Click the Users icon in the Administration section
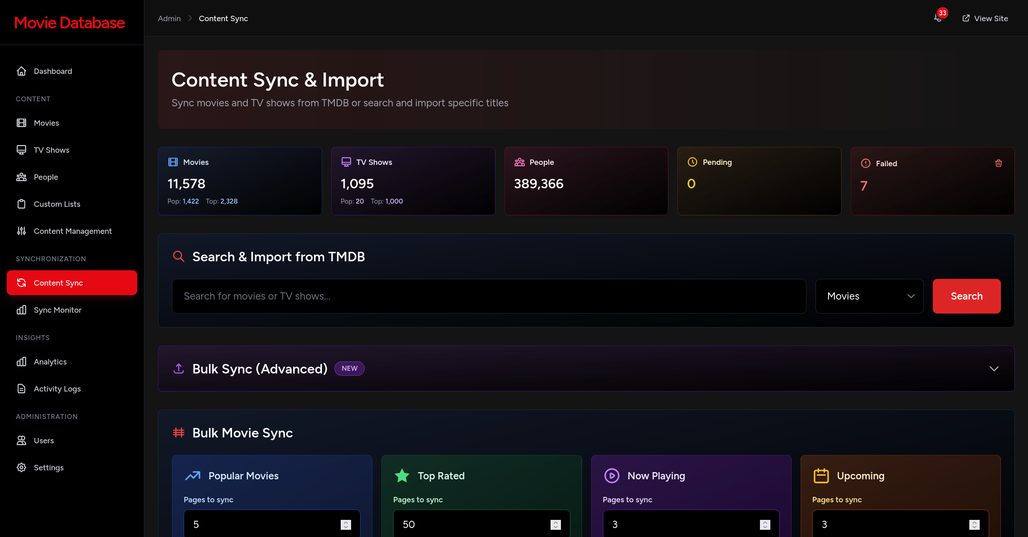The width and height of the screenshot is (1028, 537). [21, 441]
